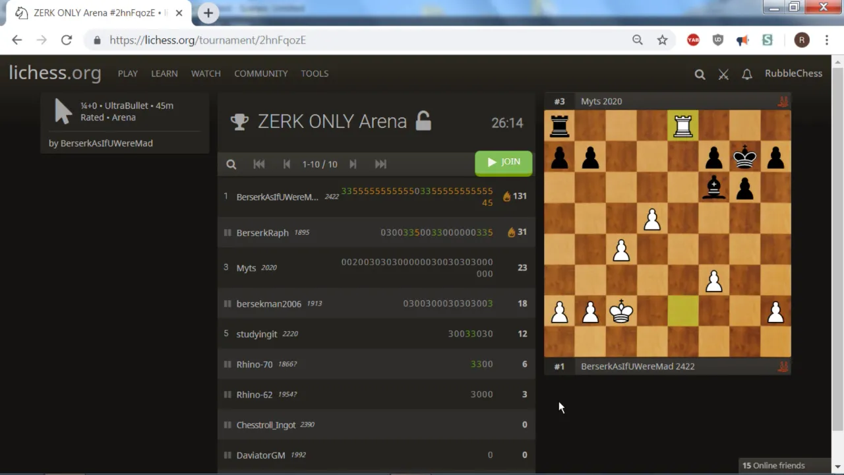The image size is (844, 475).
Task: Click fire streak icon next to 31
Action: [x=511, y=232]
